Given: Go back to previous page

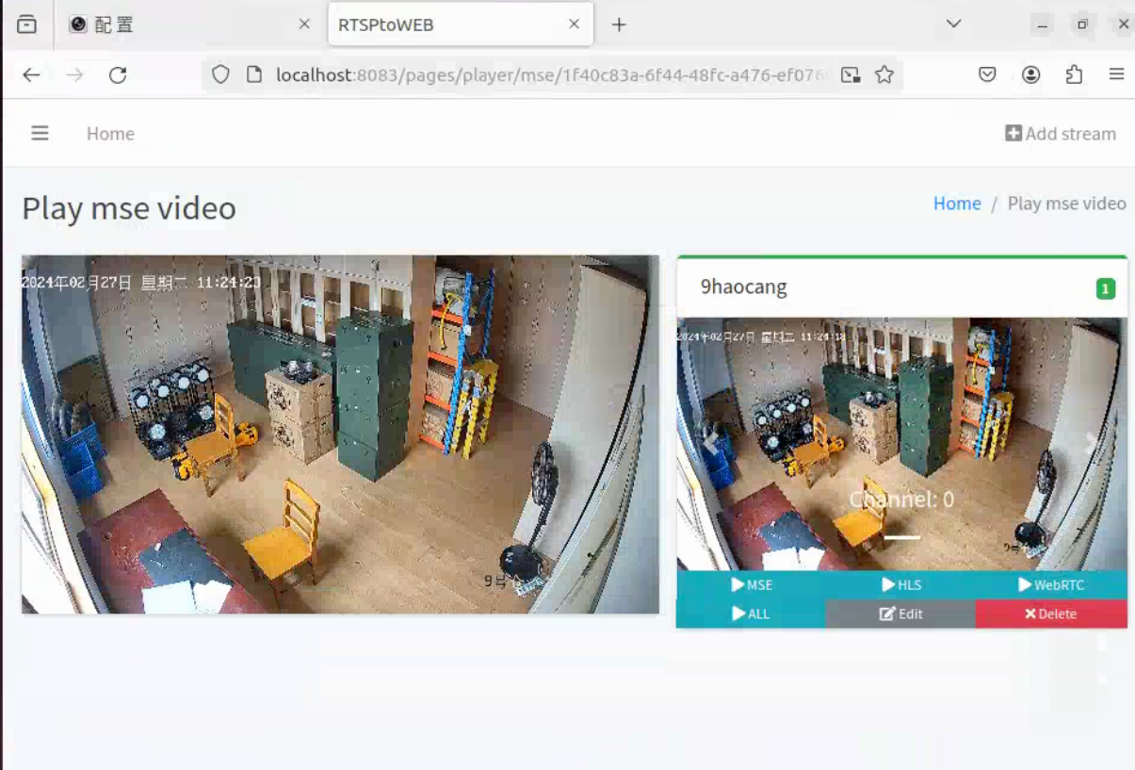Looking at the screenshot, I should (x=31, y=75).
